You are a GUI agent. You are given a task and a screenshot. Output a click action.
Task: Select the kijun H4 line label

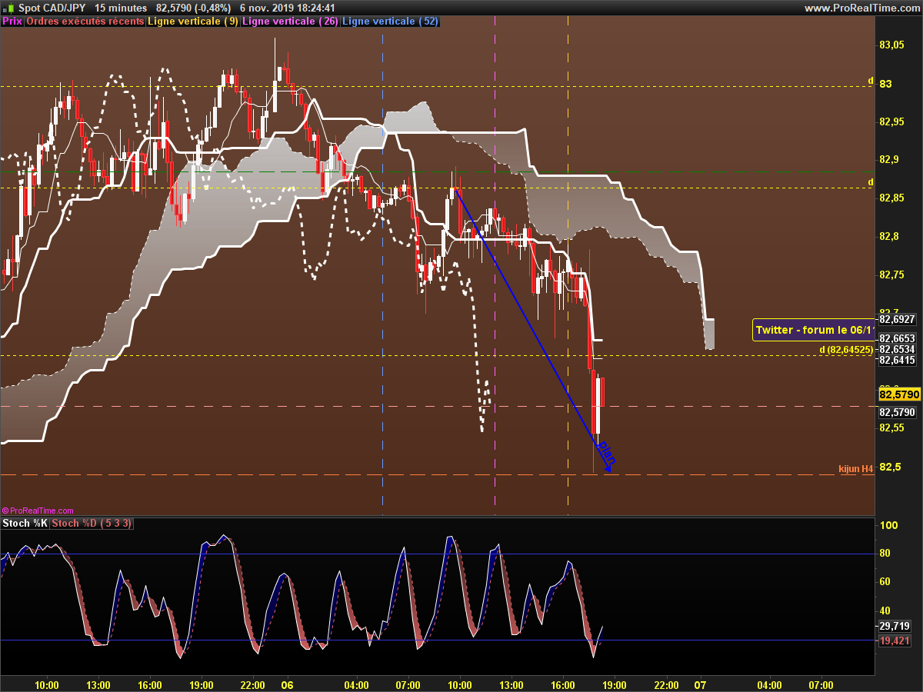coord(856,468)
